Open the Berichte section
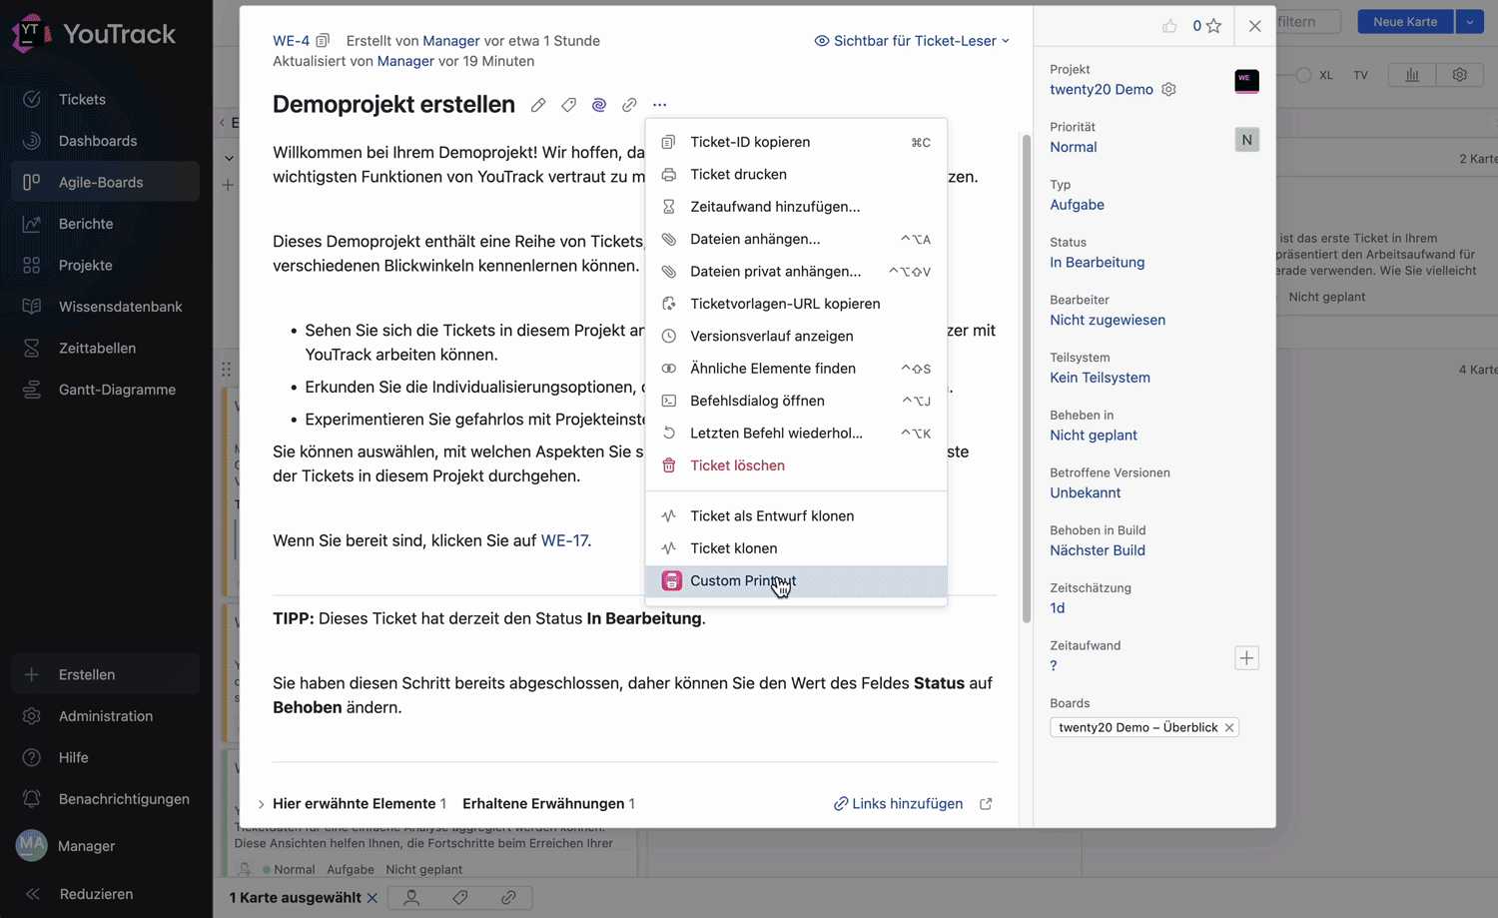This screenshot has width=1498, height=918. coord(85,223)
